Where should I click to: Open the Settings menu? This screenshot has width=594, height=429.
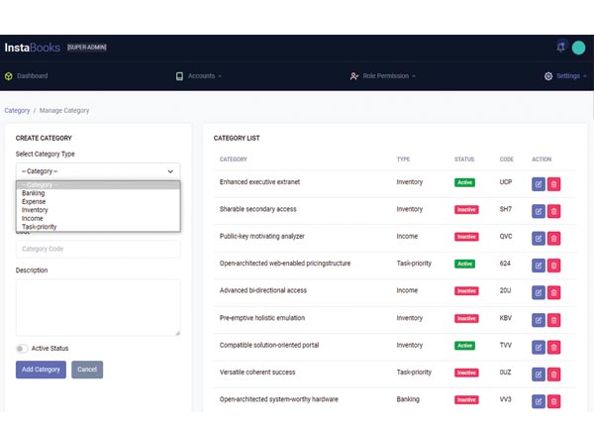[566, 76]
